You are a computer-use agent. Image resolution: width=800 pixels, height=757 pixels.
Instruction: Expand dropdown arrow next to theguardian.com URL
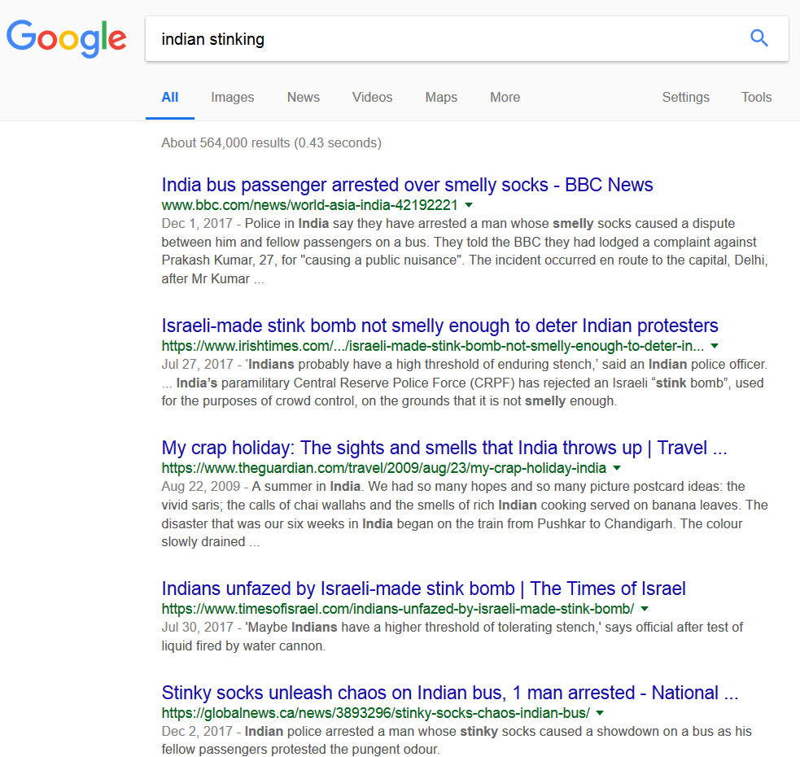coord(617,468)
